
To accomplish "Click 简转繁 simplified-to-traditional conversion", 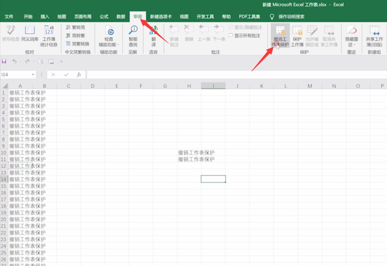I will coord(75,36).
